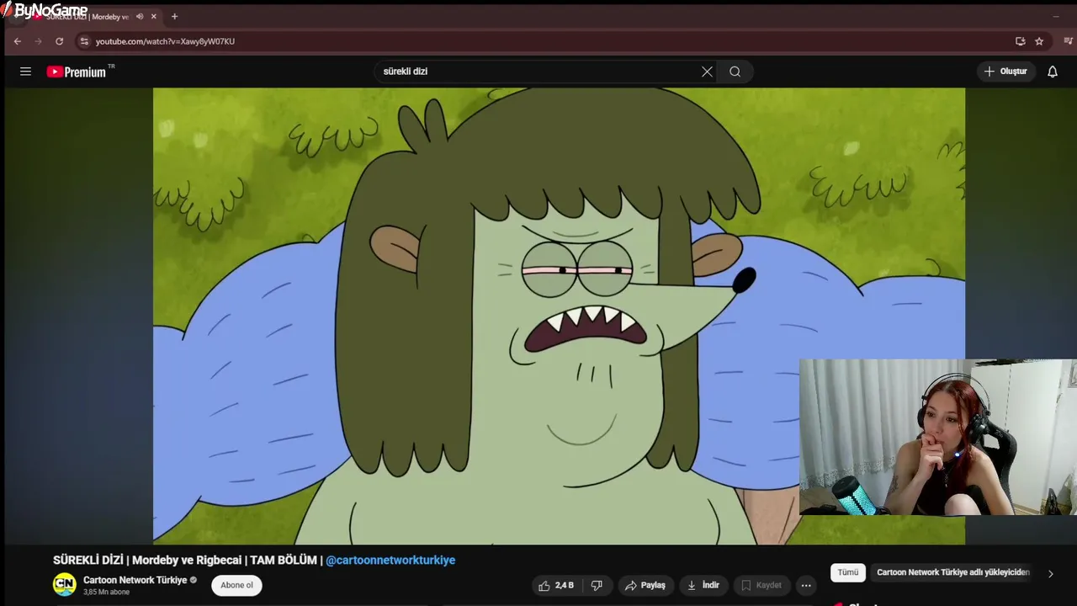Dislike the video with thumbs down
This screenshot has height=606, width=1077.
click(597, 585)
